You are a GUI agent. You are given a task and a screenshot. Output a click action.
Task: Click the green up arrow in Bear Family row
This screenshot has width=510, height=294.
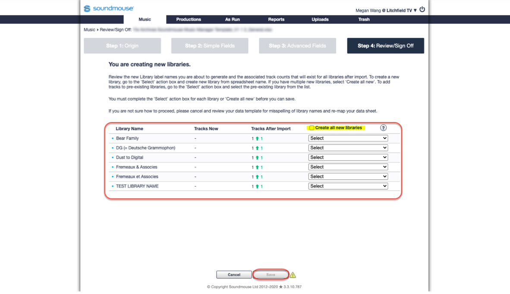(x=257, y=139)
